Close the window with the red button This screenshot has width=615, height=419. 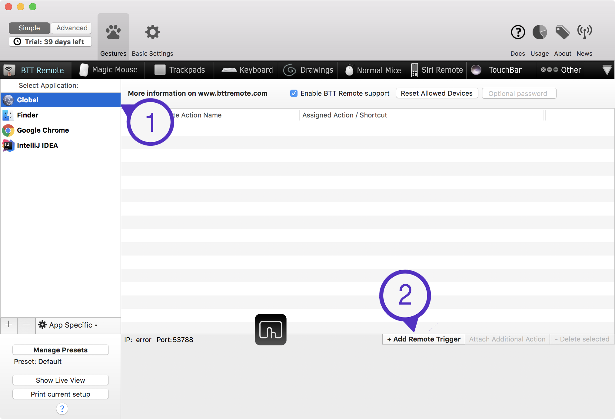point(8,7)
